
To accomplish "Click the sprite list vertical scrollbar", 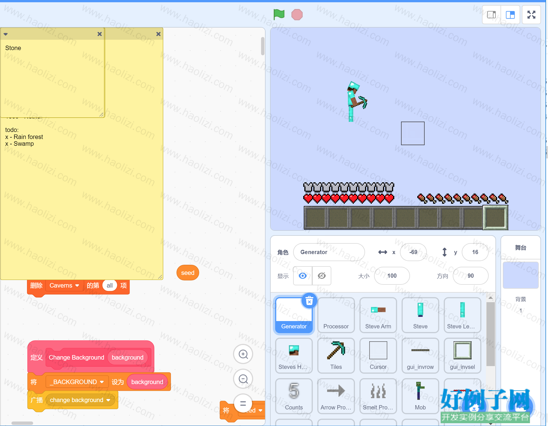I will 490,334.
